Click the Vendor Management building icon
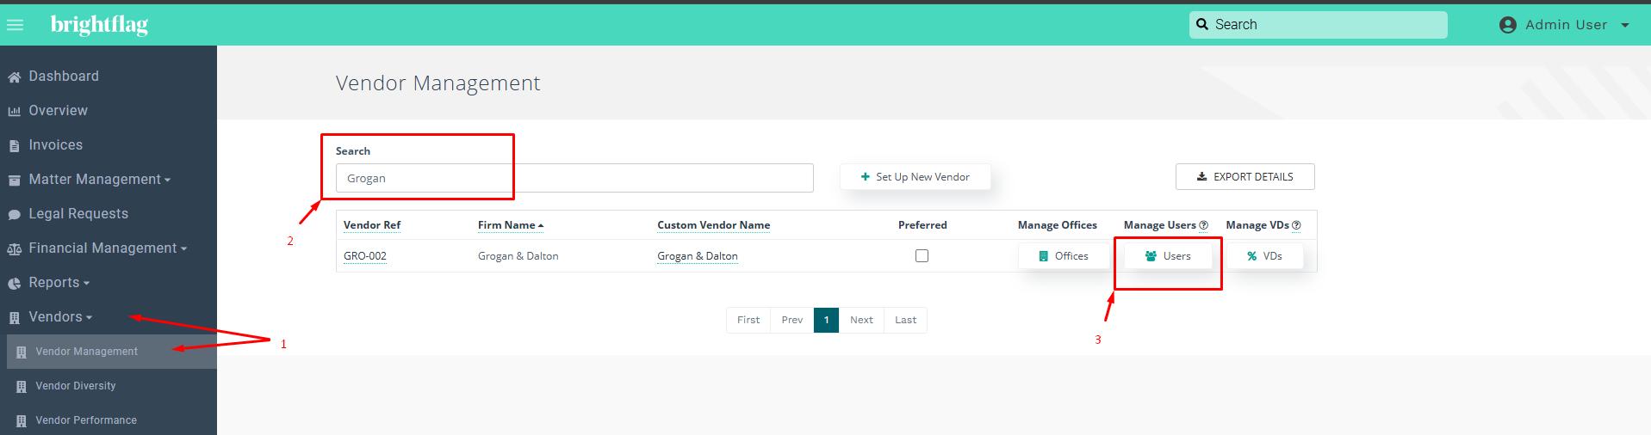The height and width of the screenshot is (435, 1651). (x=21, y=352)
